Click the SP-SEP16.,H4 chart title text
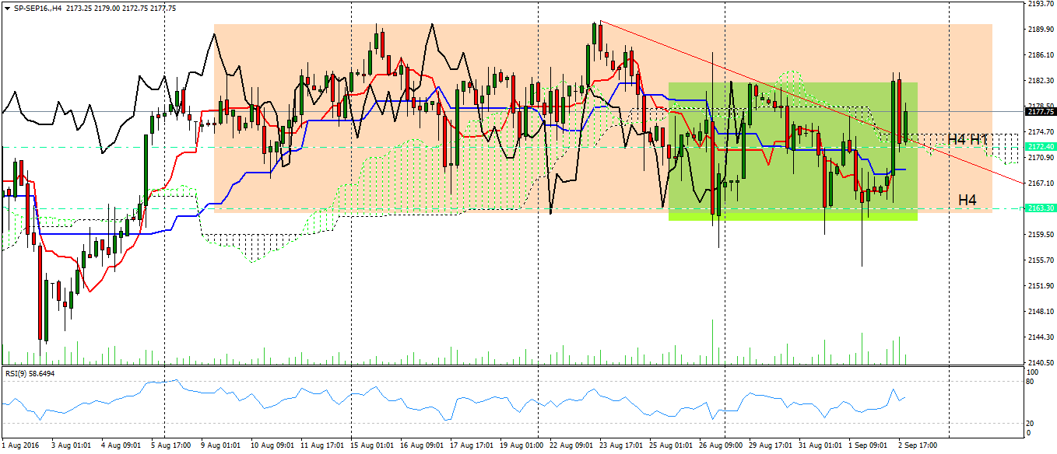 (x=38, y=8)
